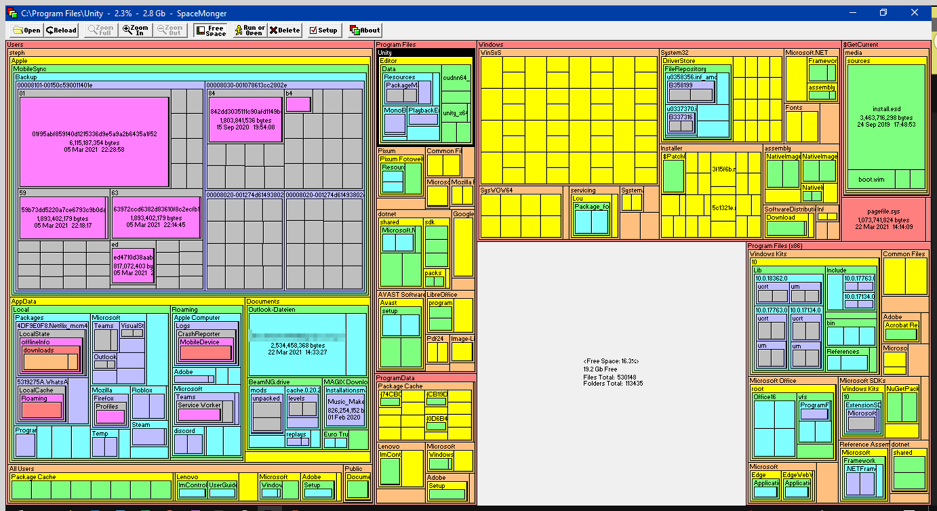The width and height of the screenshot is (937, 511).
Task: Select the Microsoft Office folder label
Action: tap(773, 381)
